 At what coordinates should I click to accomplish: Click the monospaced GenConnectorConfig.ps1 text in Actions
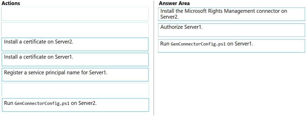click(x=42, y=104)
